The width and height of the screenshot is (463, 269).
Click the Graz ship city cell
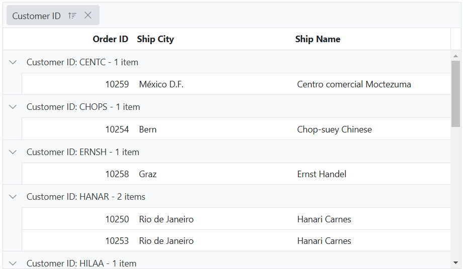tap(148, 174)
